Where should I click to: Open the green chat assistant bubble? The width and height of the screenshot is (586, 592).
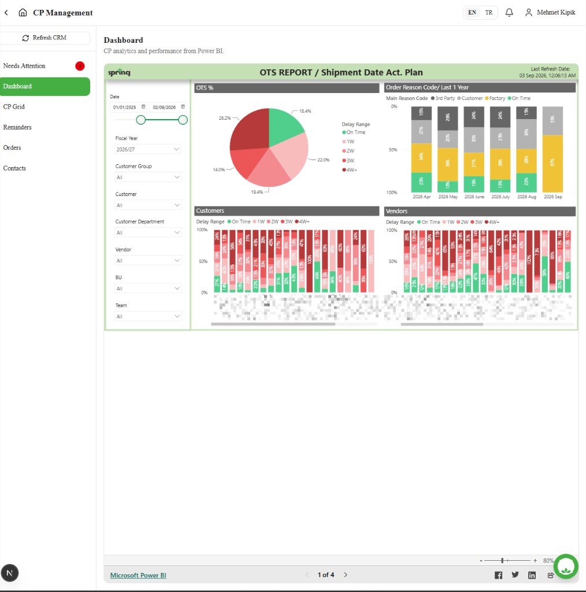pyautogui.click(x=566, y=567)
